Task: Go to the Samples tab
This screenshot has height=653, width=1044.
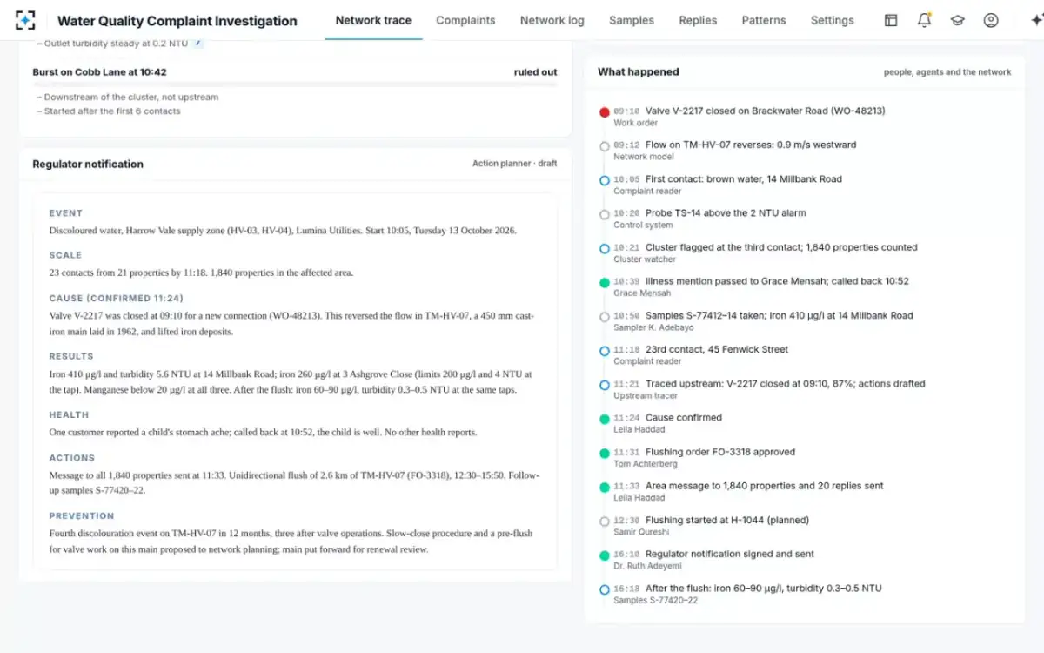Action: click(632, 20)
